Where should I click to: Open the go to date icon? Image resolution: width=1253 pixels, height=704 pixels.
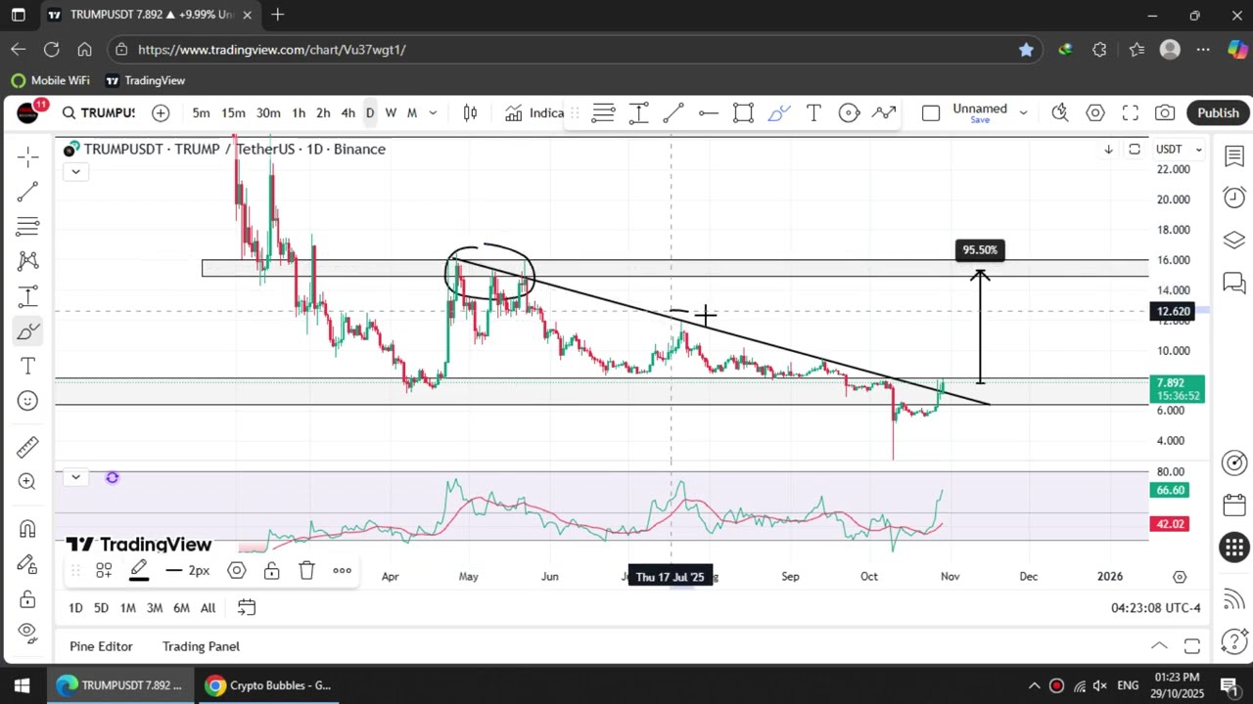247,608
